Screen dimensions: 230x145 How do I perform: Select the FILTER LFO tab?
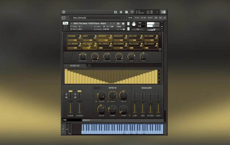coord(75,66)
